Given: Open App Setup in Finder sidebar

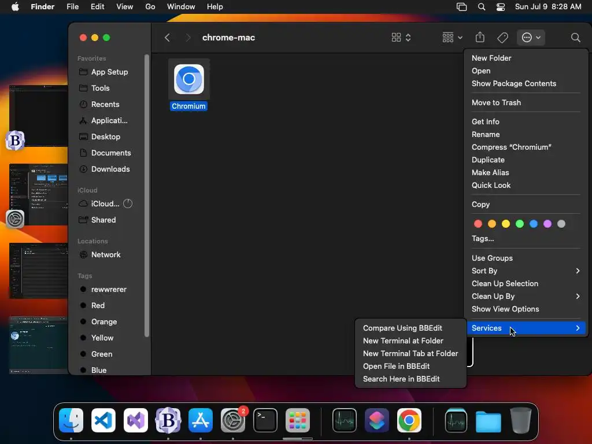Looking at the screenshot, I should (x=109, y=72).
